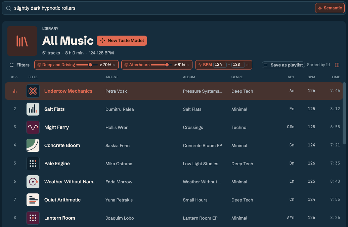Open Undertow Mechanics cover art
The image size is (348, 227).
point(33,91)
